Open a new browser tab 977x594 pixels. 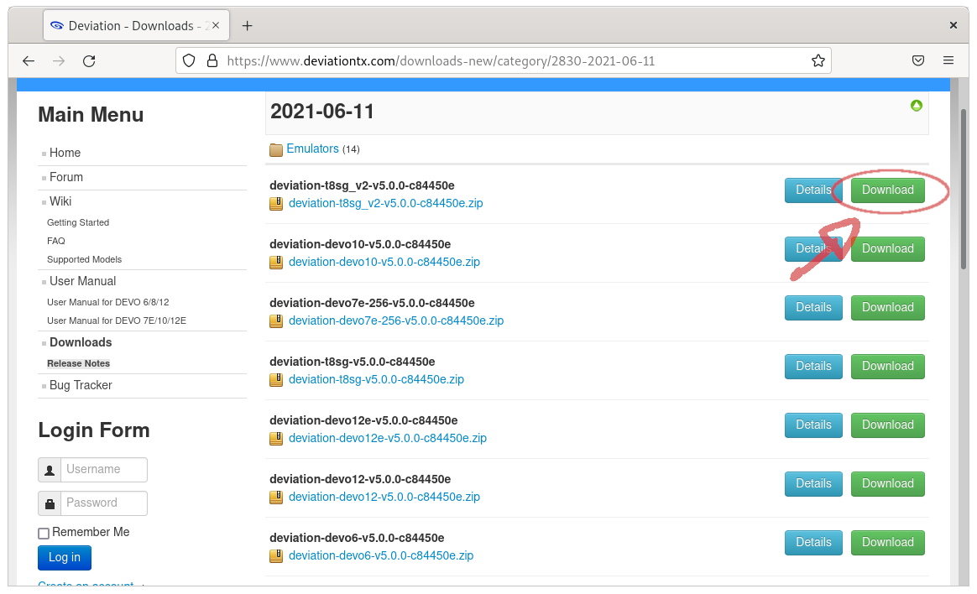248,25
